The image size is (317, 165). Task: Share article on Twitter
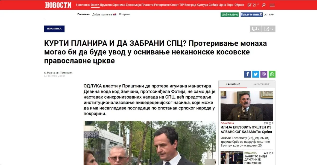point(256,74)
